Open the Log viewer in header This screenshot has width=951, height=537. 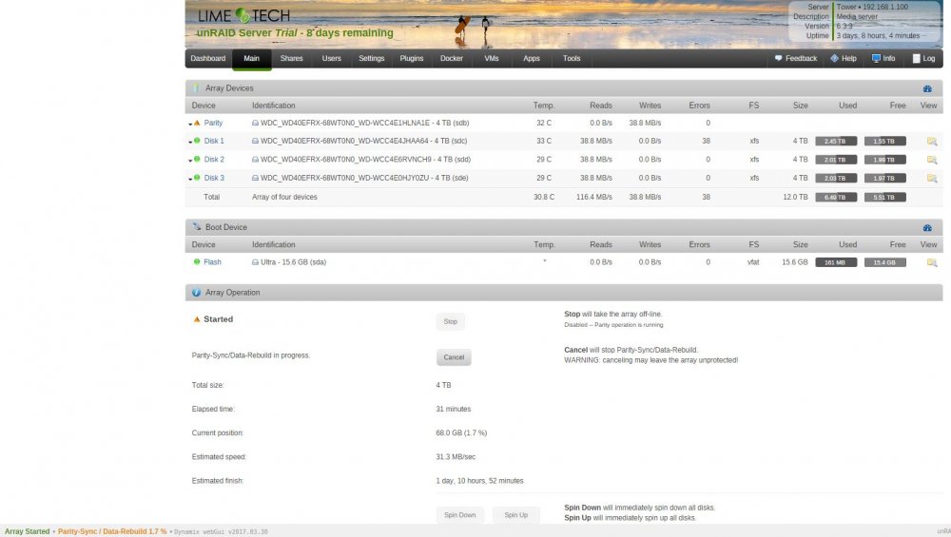click(923, 59)
